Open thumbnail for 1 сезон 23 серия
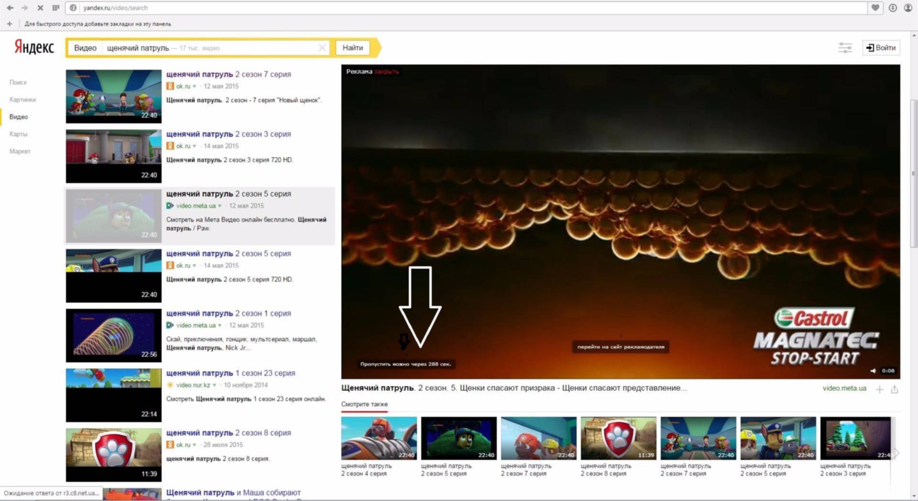 point(113,395)
